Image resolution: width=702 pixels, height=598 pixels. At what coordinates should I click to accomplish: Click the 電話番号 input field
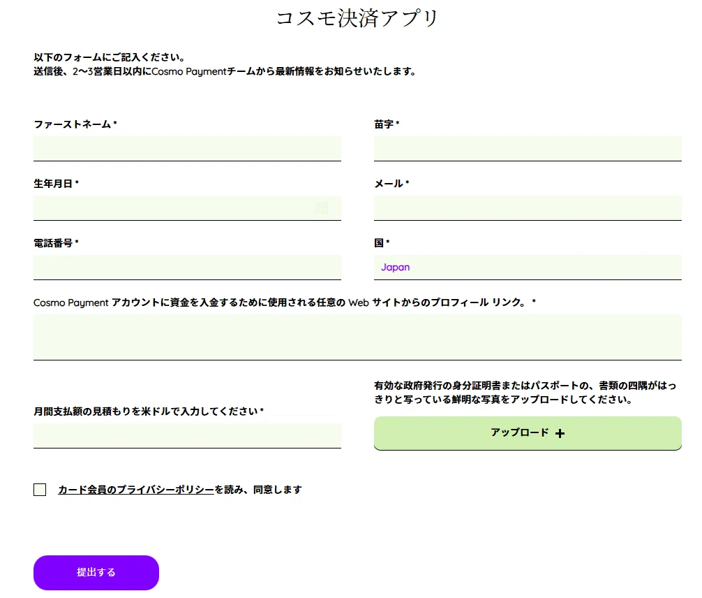click(187, 267)
